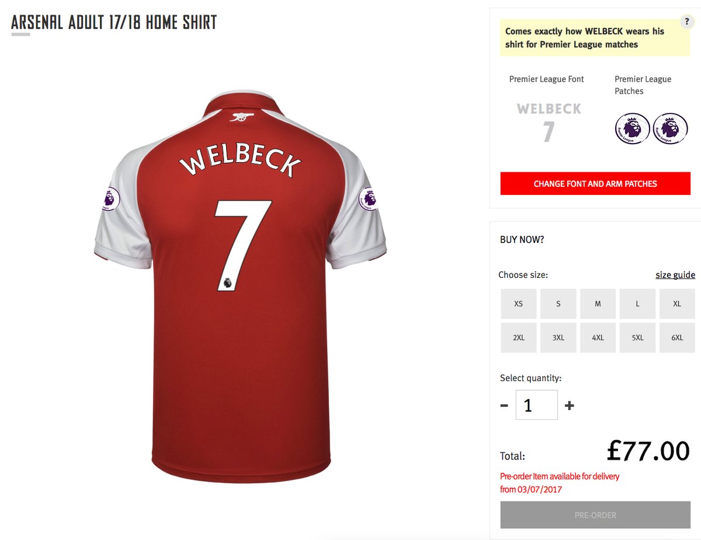Click the WELBECK 7 font preview
Image resolution: width=701 pixels, height=540 pixels.
pyautogui.click(x=549, y=123)
